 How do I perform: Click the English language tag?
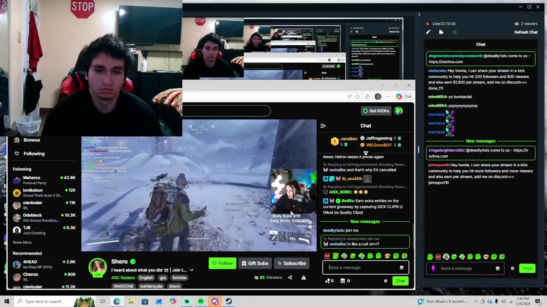pyautogui.click(x=146, y=278)
